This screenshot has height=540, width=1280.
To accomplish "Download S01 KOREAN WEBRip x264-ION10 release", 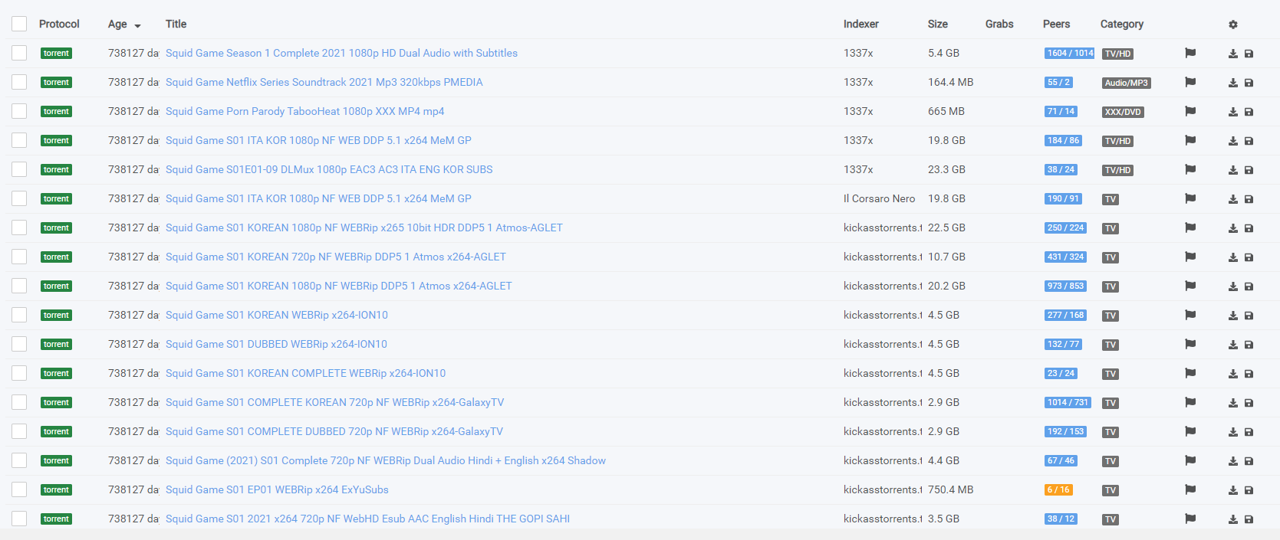I will coord(1233,316).
